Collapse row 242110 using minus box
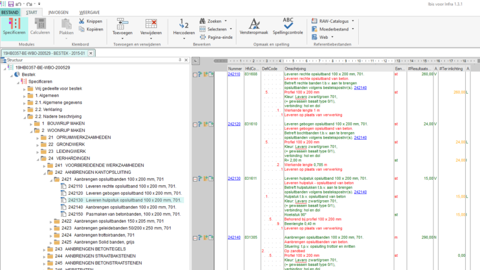This screenshot has width=480, height=270. click(x=194, y=74)
